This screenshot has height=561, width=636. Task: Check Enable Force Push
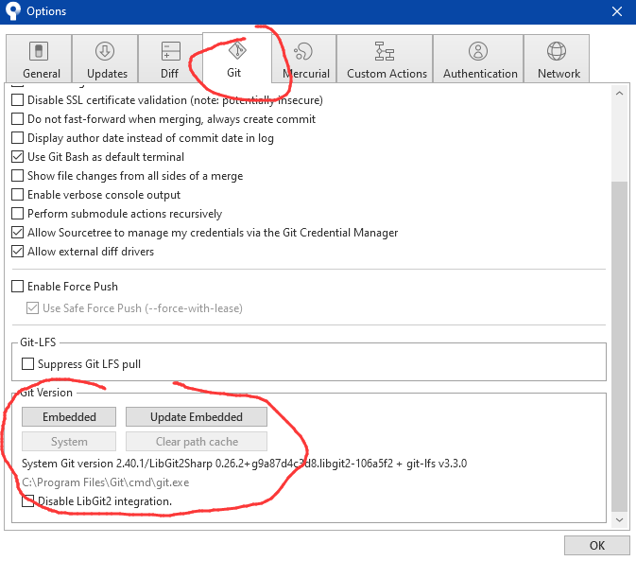click(17, 287)
